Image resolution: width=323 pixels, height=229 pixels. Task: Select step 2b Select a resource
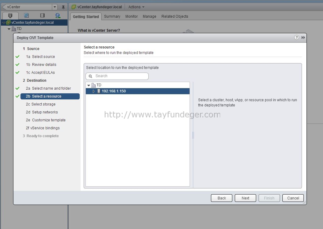click(x=50, y=96)
